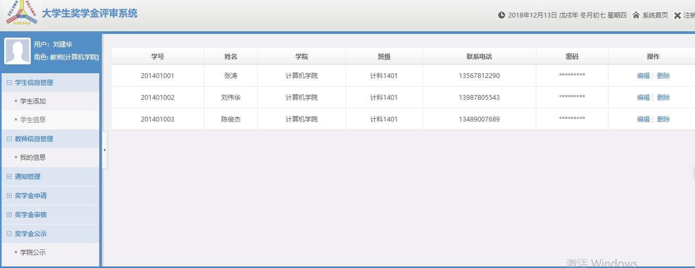Select student ID 201401002
This screenshot has width=695, height=268.
[x=158, y=97]
